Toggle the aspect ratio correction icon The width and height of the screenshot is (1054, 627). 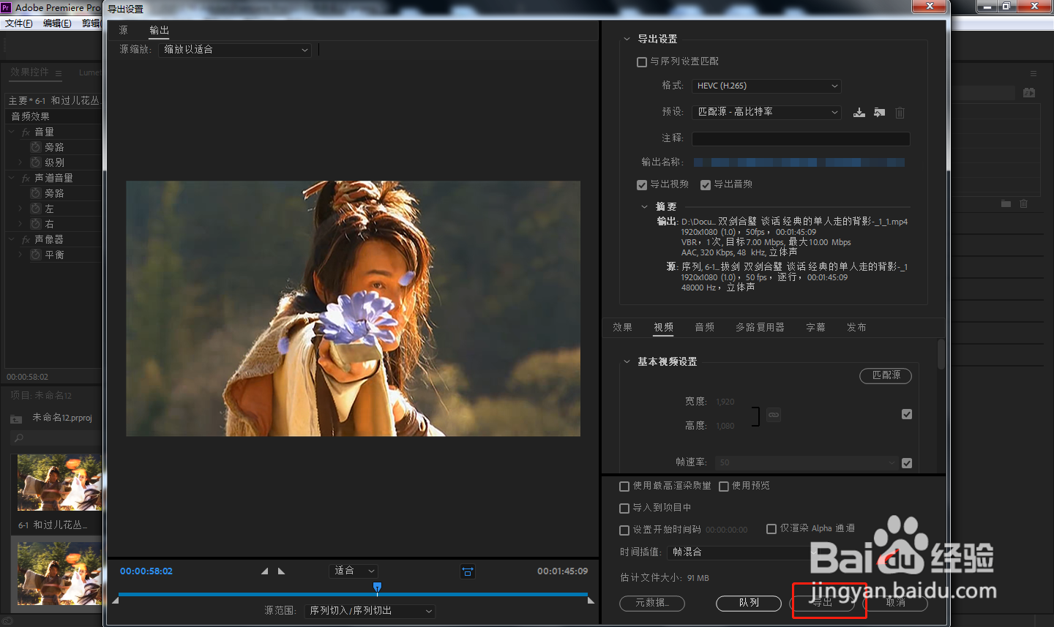(468, 571)
